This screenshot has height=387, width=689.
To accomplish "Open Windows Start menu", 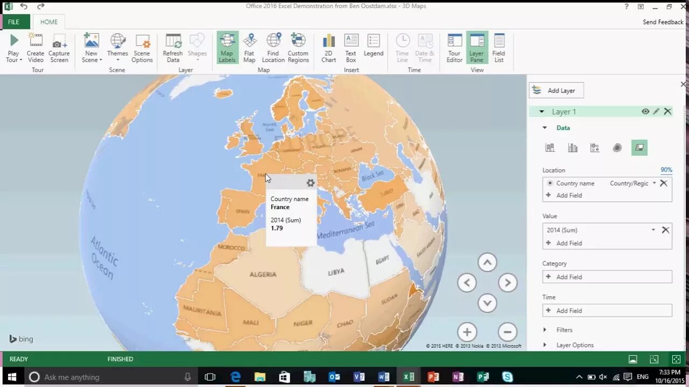I will coord(12,377).
